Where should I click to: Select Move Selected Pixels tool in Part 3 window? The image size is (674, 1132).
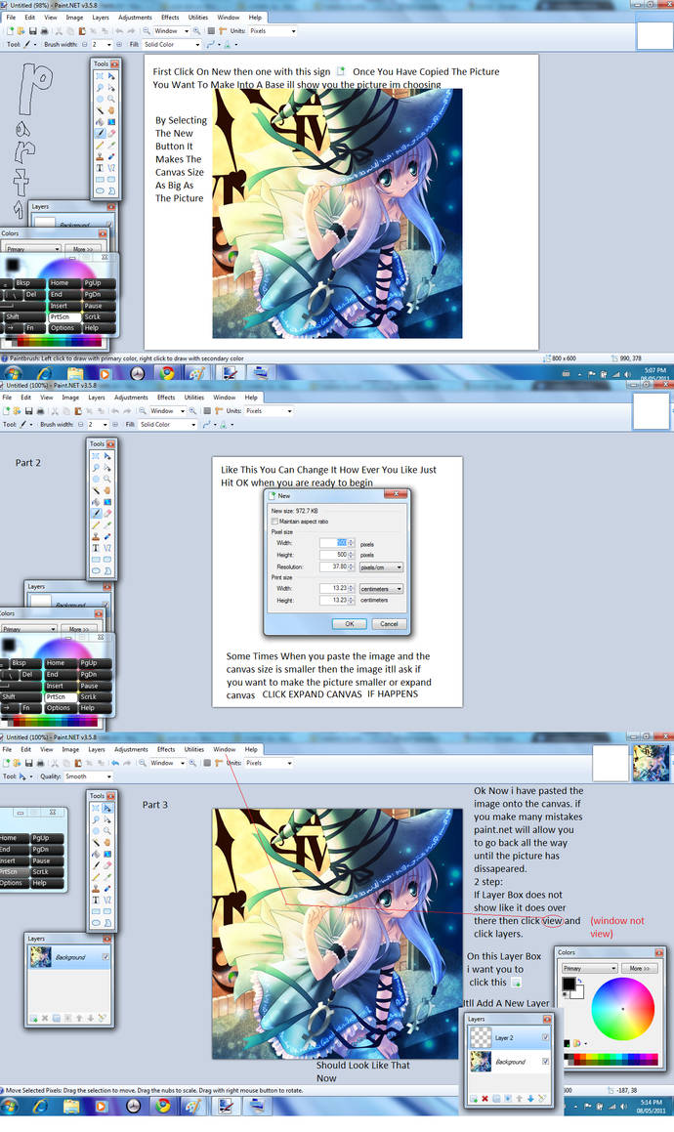click(106, 807)
